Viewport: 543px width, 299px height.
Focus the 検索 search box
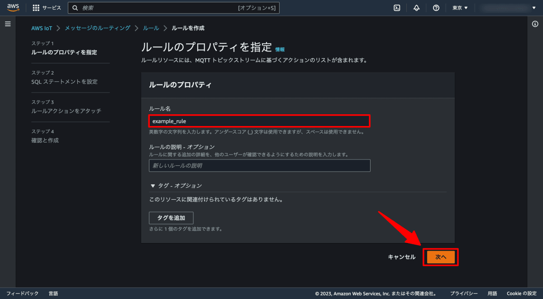pos(174,8)
